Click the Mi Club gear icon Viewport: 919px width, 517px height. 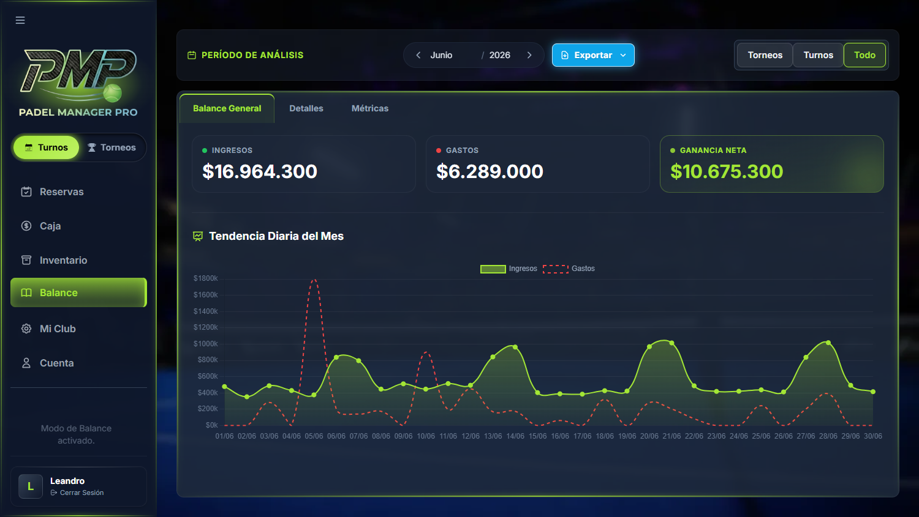(x=26, y=329)
